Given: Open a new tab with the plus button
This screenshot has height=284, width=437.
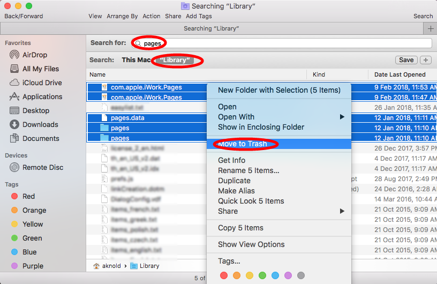Looking at the screenshot, I should click(431, 28).
